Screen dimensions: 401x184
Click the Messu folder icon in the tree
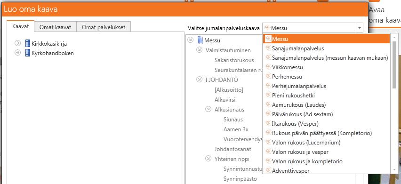200,40
